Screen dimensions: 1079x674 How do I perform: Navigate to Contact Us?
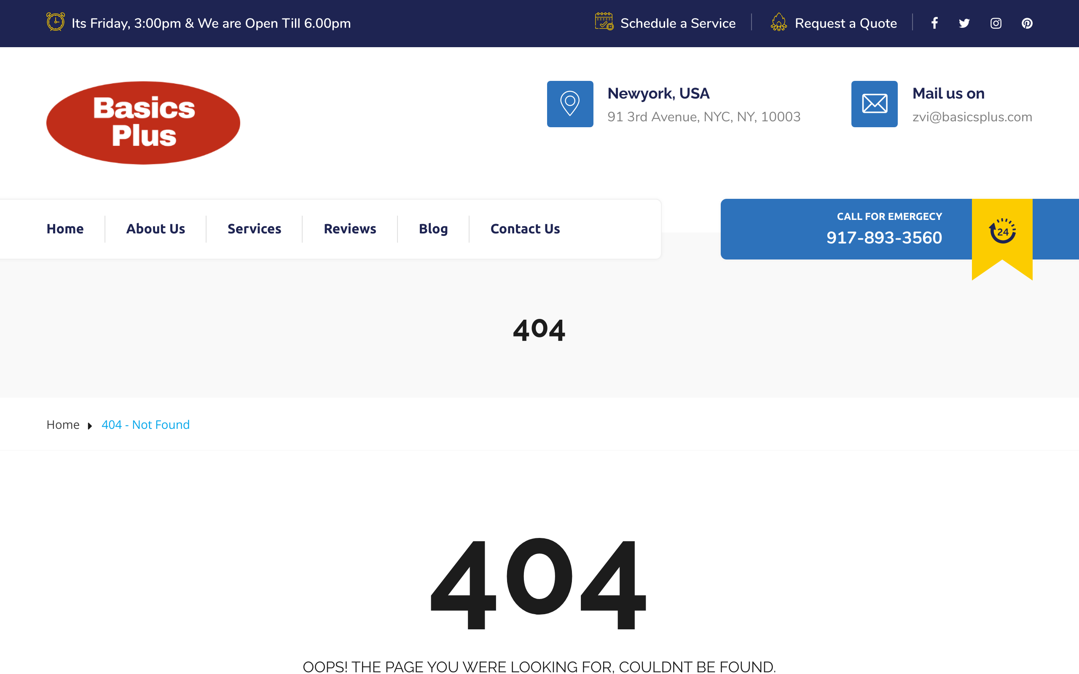(525, 229)
